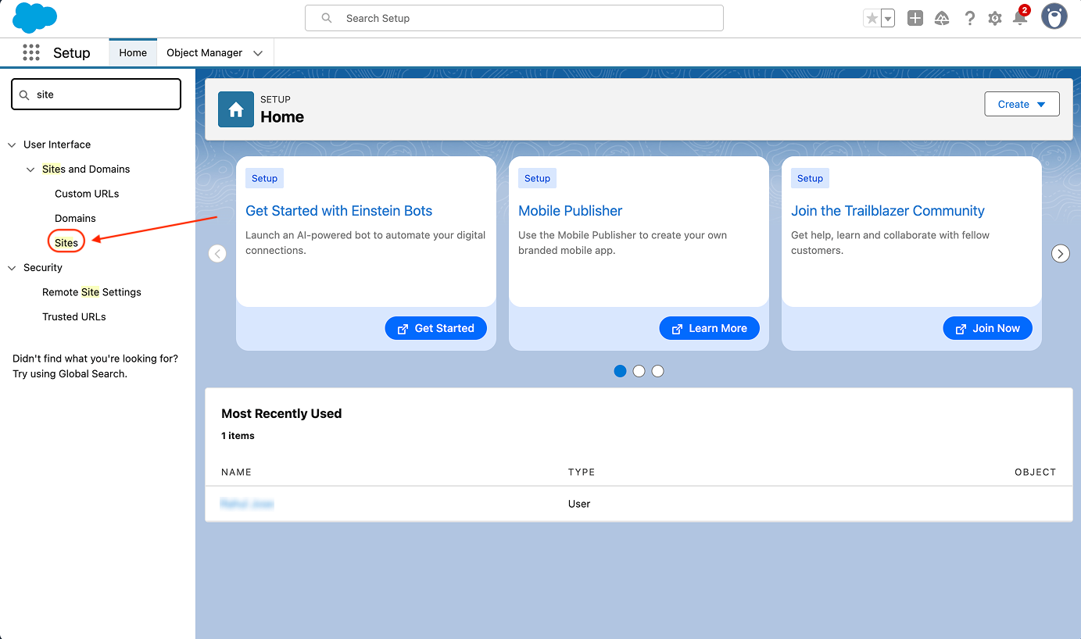Screen dimensions: 1081x639
Task: Open the Trailhead guidance icon
Action: tap(942, 18)
